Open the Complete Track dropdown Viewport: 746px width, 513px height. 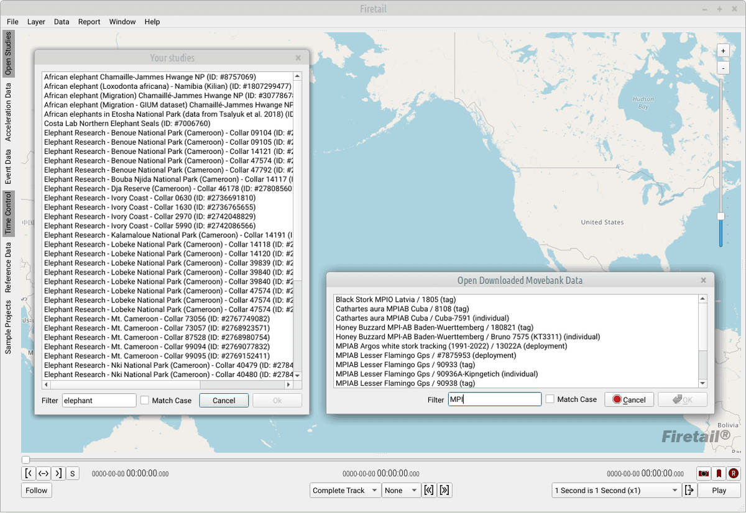tap(346, 490)
